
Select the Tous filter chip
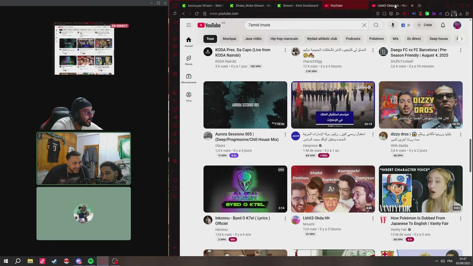tap(210, 39)
